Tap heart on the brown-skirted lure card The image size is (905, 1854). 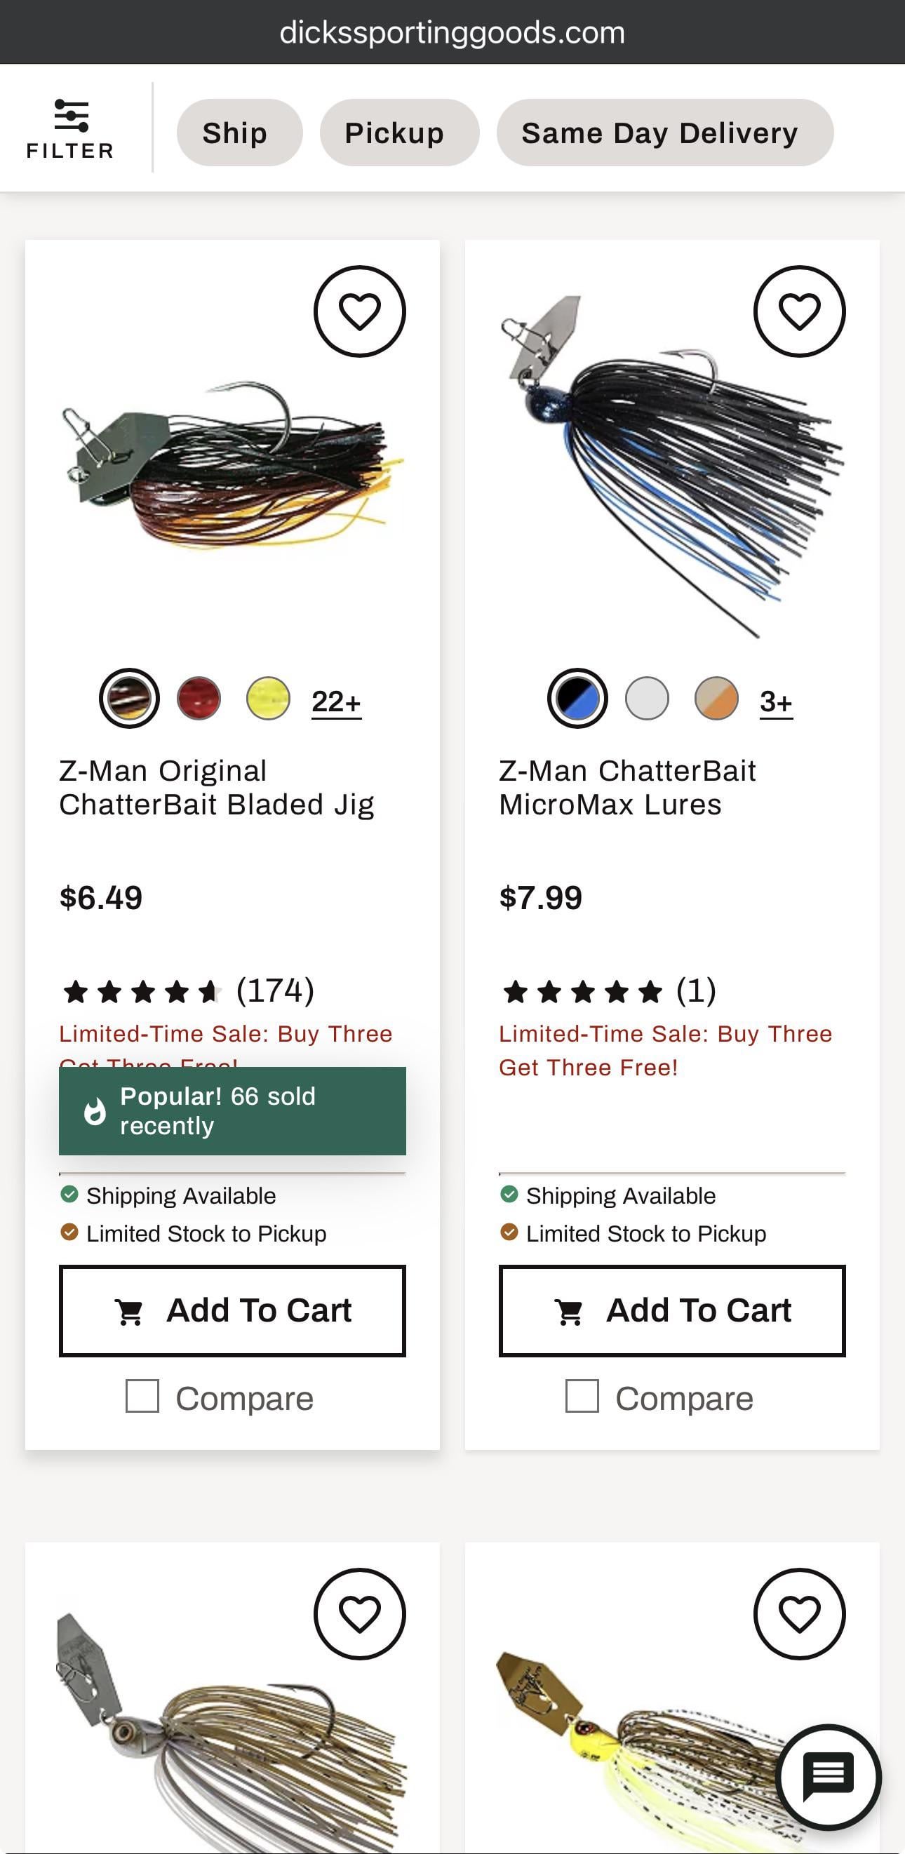pos(359,1613)
